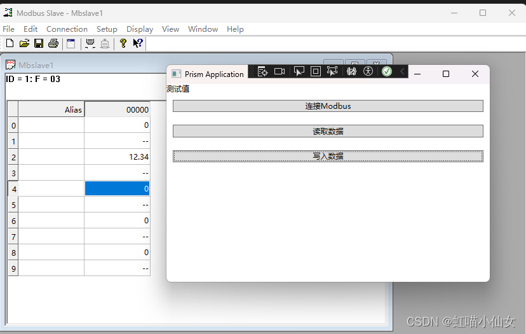Open the Edit menu
The width and height of the screenshot is (526, 334).
[x=30, y=29]
